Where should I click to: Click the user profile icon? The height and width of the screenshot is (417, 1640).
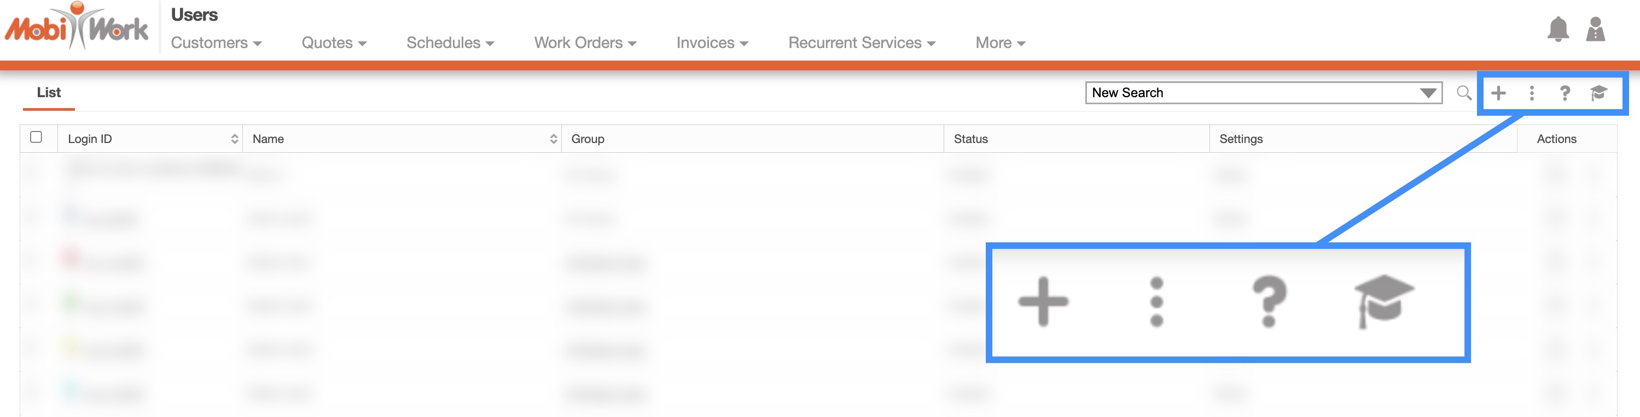click(x=1596, y=29)
